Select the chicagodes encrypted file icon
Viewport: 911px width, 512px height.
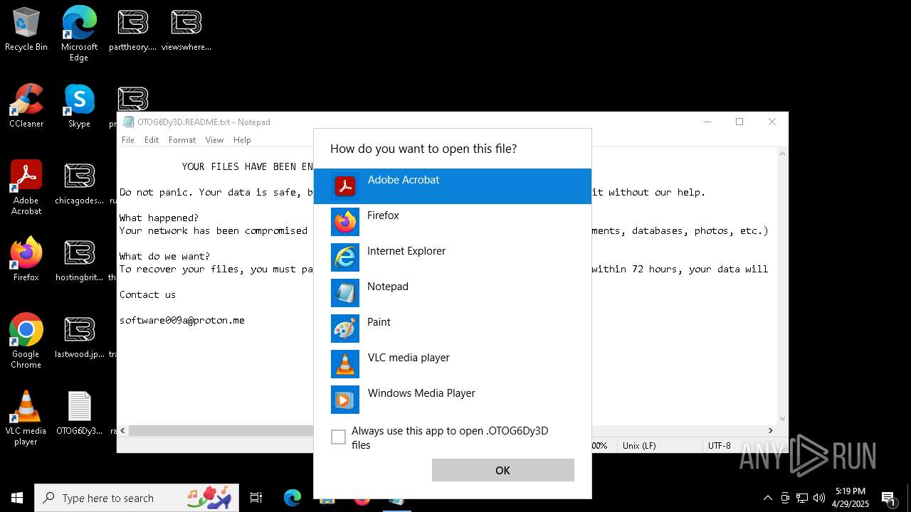[x=79, y=183]
